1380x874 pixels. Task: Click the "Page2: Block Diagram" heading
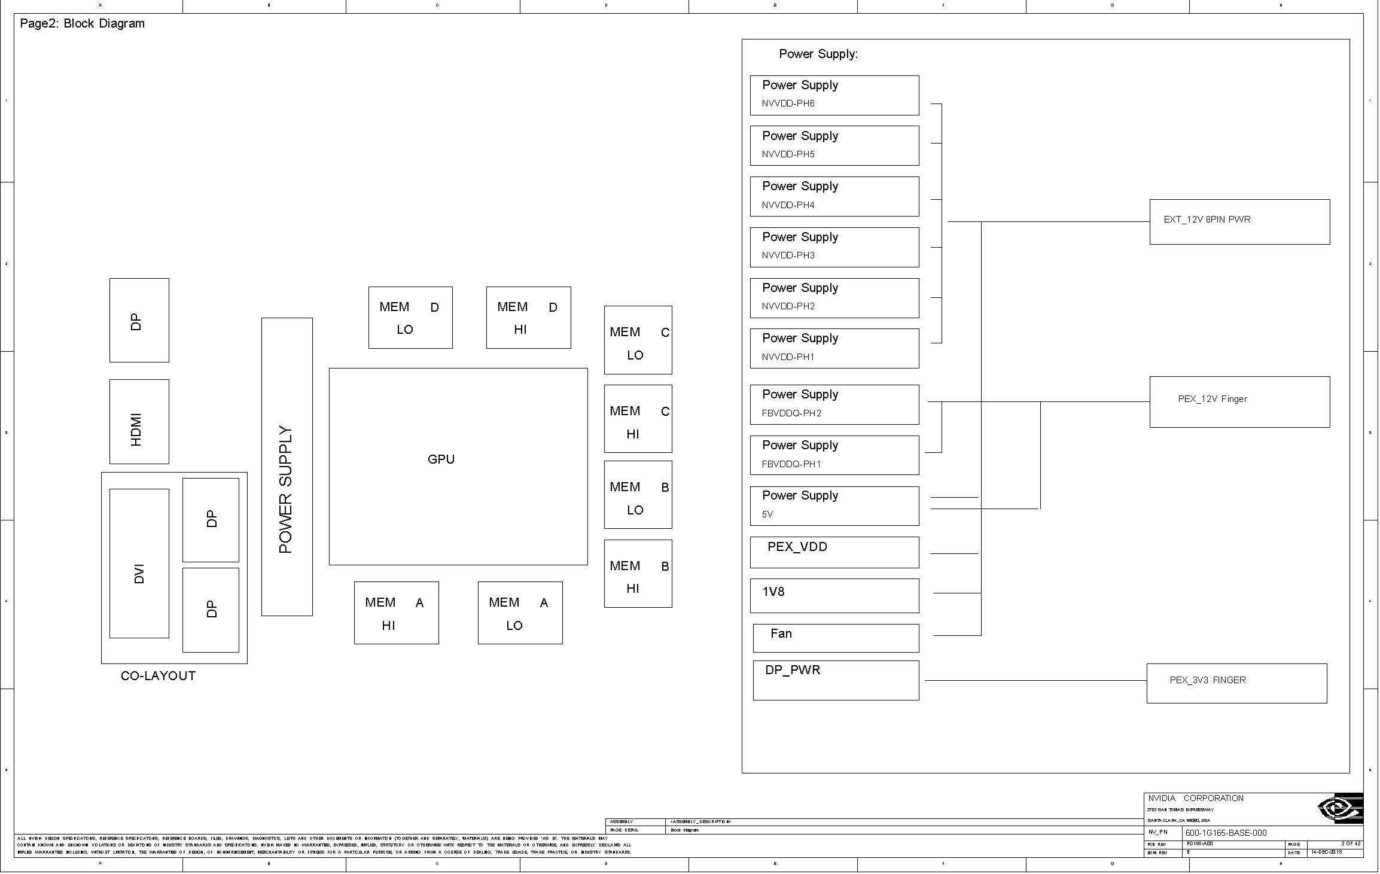(x=83, y=23)
